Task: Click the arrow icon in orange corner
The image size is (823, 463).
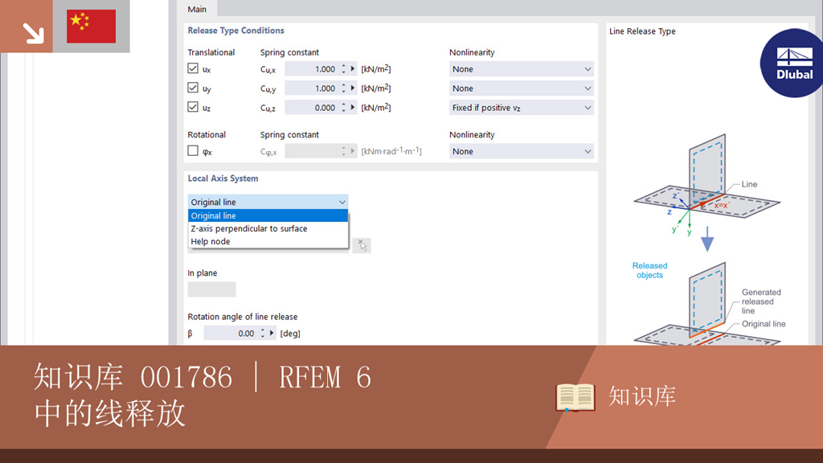Action: 33,33
